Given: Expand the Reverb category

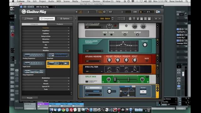Looking at the screenshot, I should [x=46, y=84].
